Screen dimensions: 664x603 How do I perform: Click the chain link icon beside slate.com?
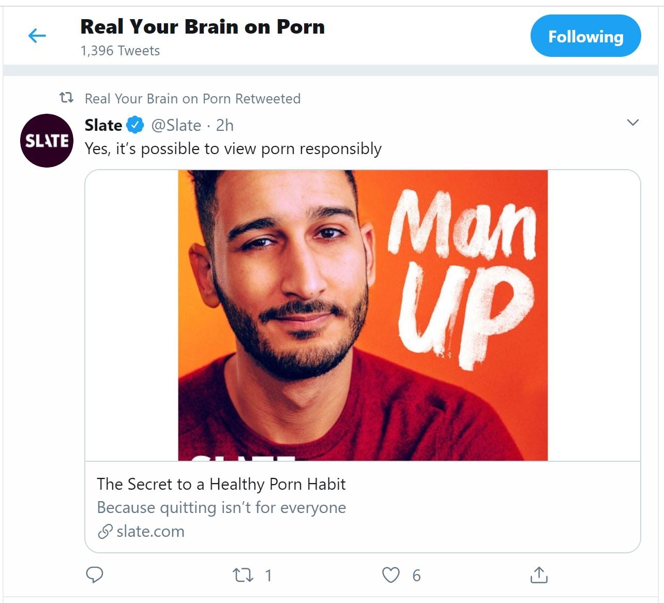coord(105,532)
